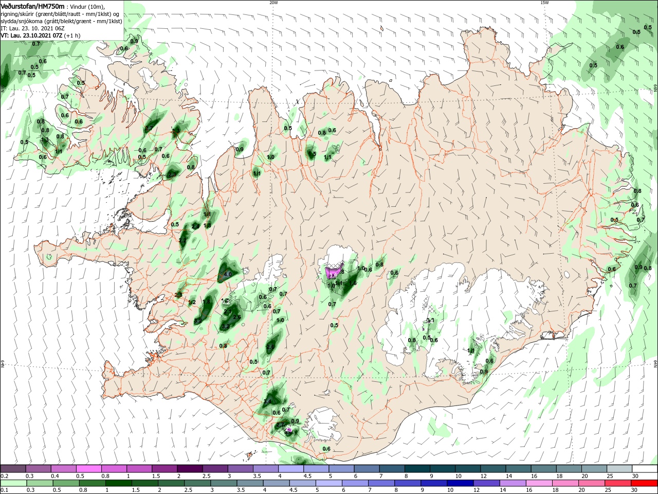Select the bright pink 0.5 swatch in upper legend
The width and height of the screenshot is (658, 494).
point(88,468)
